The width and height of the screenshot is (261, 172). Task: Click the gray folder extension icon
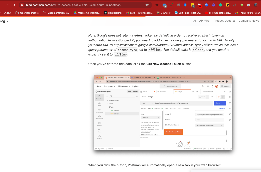pos(178,5)
